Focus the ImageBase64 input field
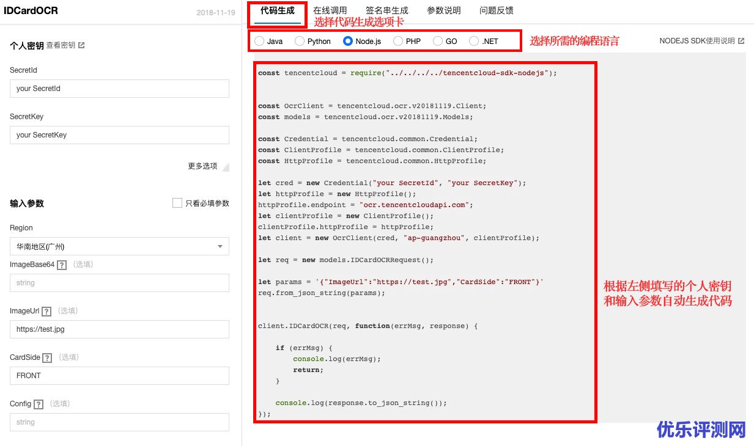This screenshot has width=754, height=446. tap(119, 283)
